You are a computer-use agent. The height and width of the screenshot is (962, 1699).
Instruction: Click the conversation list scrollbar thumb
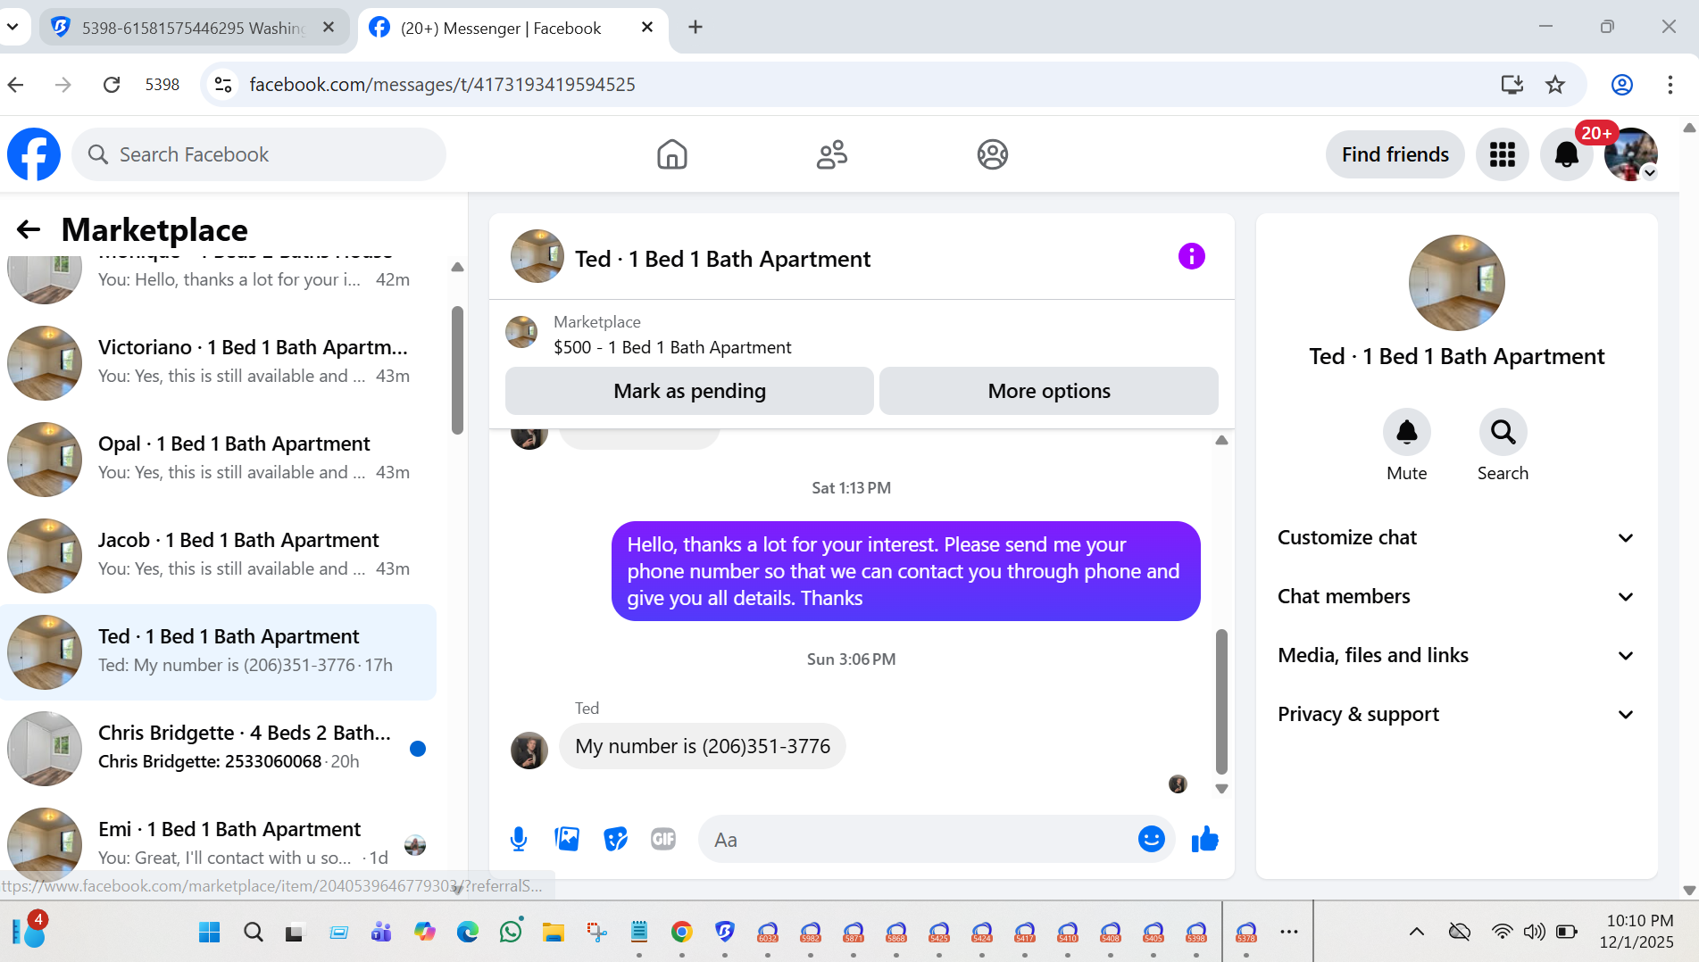click(457, 369)
